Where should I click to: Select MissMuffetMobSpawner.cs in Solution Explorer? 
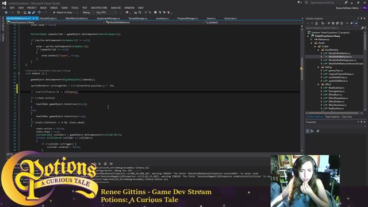[342, 60]
